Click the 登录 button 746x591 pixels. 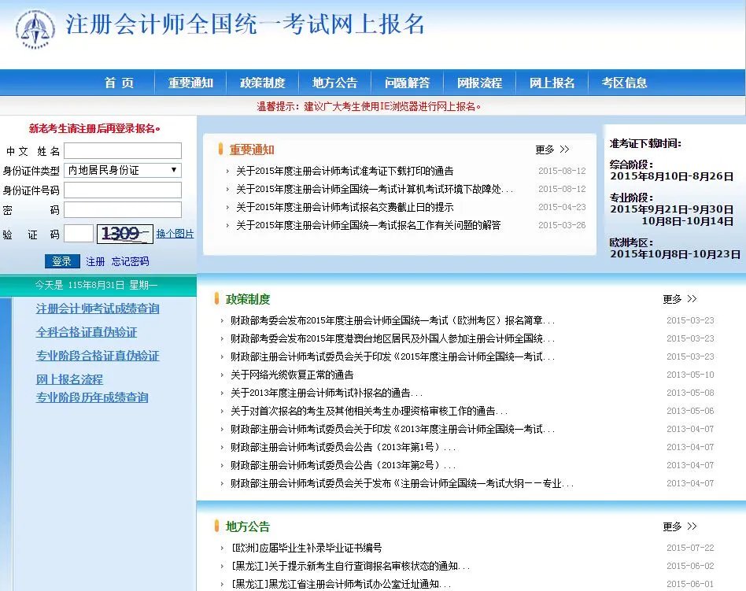click(61, 261)
